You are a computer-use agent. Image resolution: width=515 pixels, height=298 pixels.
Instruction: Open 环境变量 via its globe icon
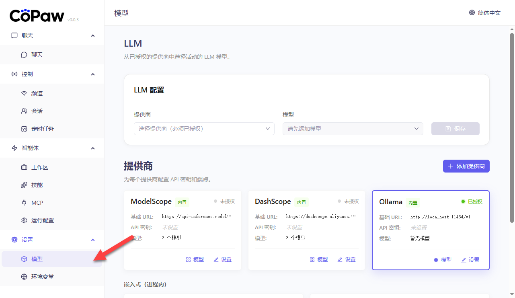(x=24, y=277)
